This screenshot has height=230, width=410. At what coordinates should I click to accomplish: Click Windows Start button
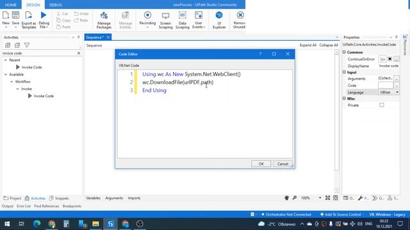click(7, 224)
